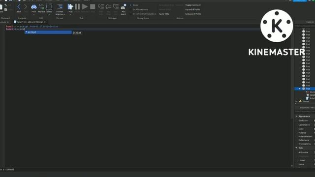Click the Archivable property row
This screenshot has width=315, height=177.
(x=305, y=152)
